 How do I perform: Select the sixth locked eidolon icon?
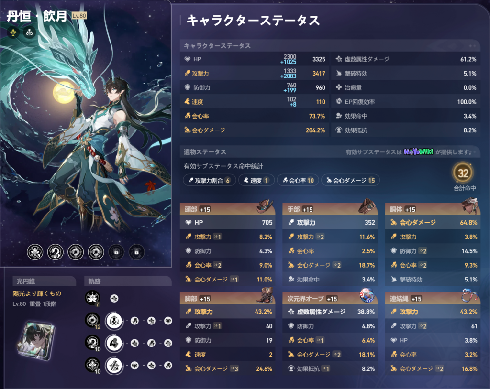point(136,252)
